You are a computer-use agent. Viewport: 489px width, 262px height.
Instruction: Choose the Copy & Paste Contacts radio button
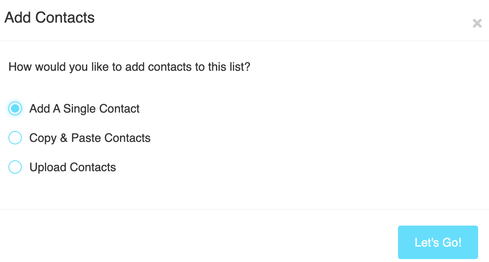15,138
